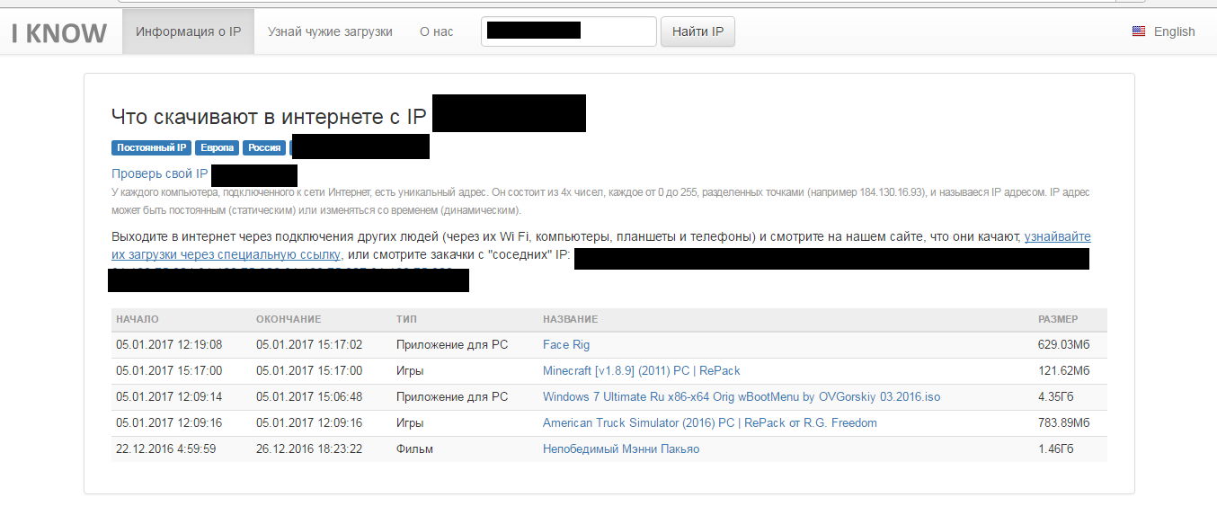
Task: Click the РАЗМЕР column header
Action: (1057, 319)
